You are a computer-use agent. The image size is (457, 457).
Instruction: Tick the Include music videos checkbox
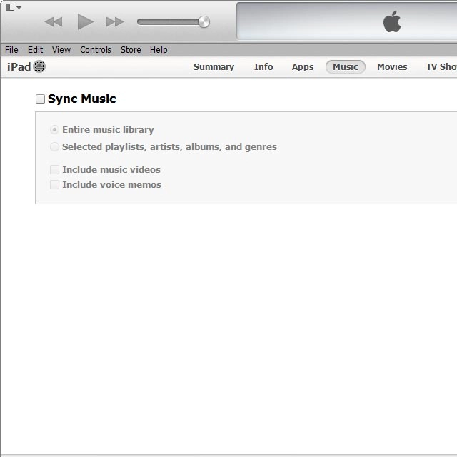point(55,170)
